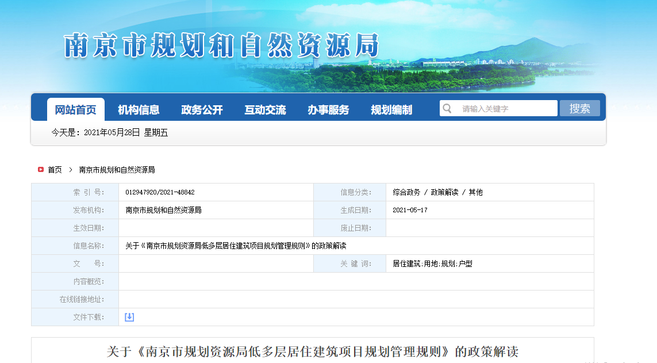Click the 信息名称 label cell
Screen dimensions: 657x363
[x=75, y=246]
